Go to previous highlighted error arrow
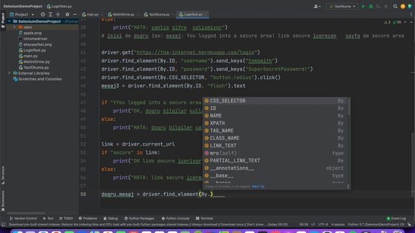415x233 pixels. pyautogui.click(x=405, y=23)
